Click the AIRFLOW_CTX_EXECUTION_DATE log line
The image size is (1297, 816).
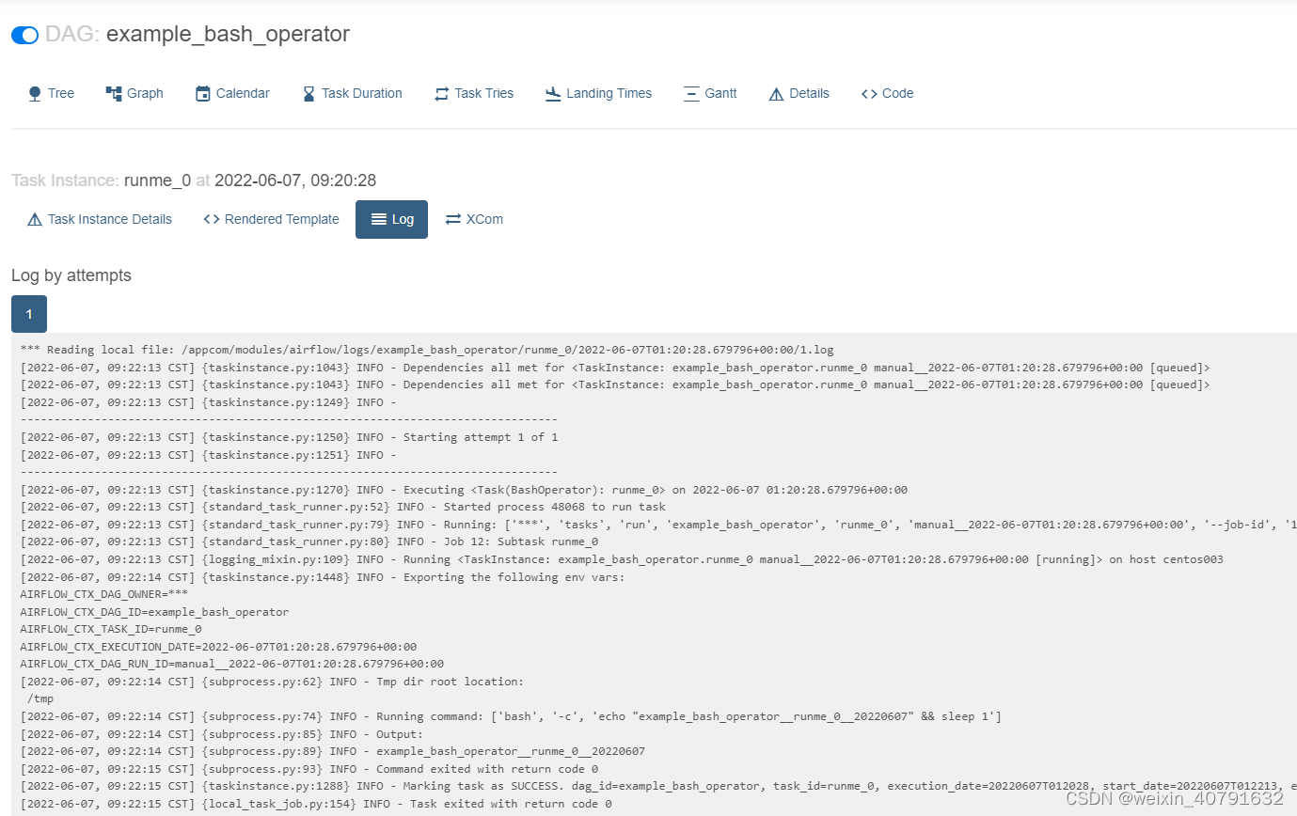(x=218, y=647)
